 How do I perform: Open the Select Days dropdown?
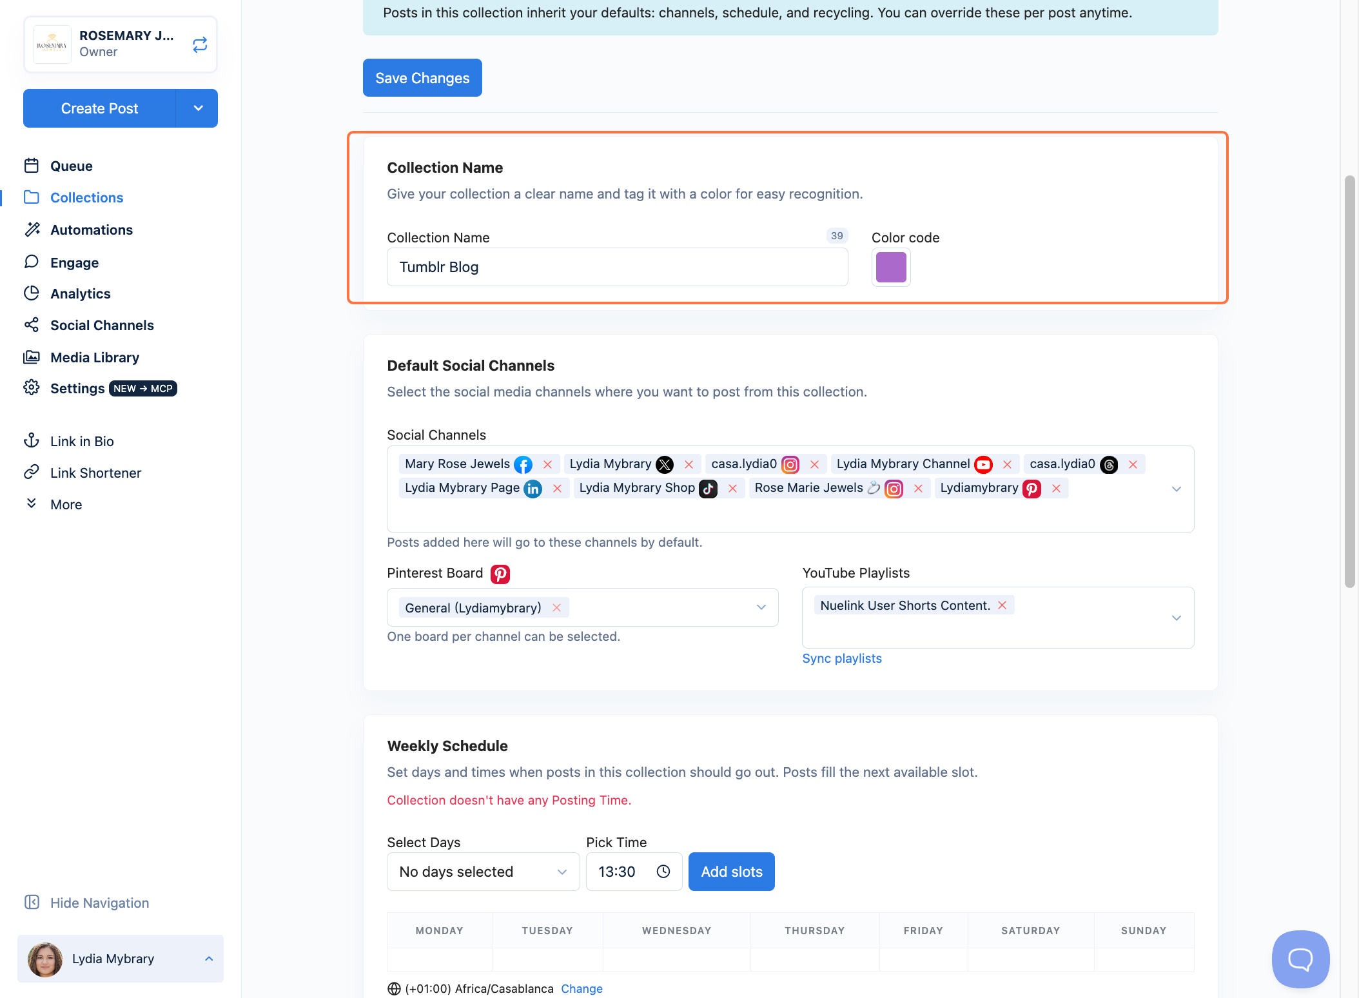(483, 872)
